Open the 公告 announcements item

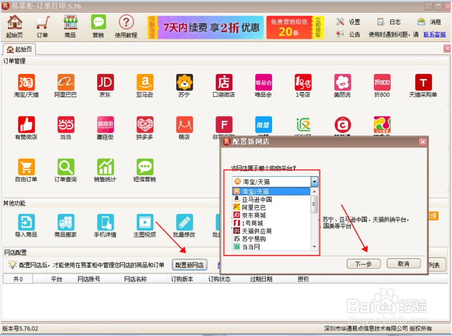point(348,34)
